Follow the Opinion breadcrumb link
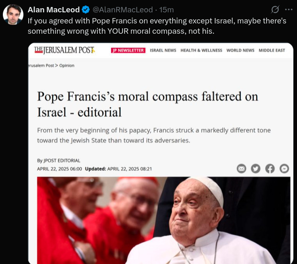The width and height of the screenshot is (297, 264). (67, 66)
